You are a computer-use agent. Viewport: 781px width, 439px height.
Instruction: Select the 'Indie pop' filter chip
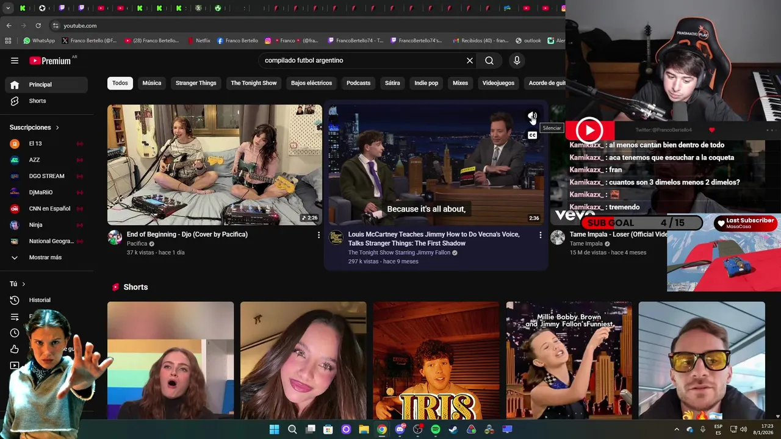pyautogui.click(x=426, y=83)
